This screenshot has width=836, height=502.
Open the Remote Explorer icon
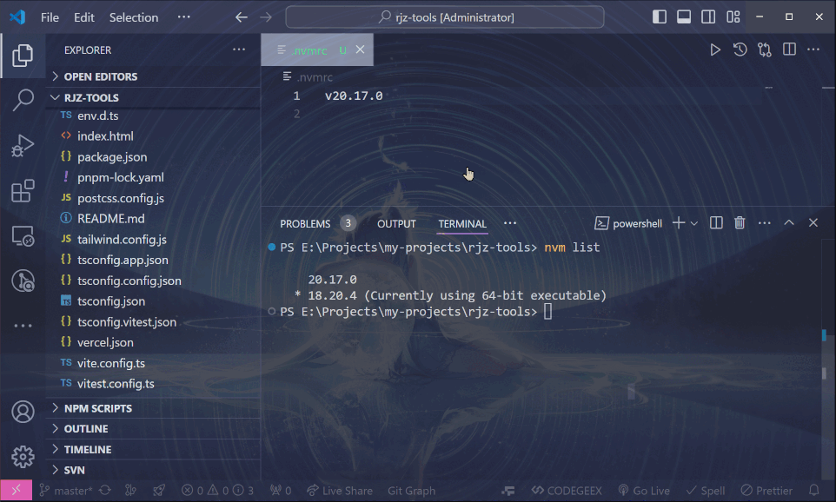pyautogui.click(x=23, y=235)
